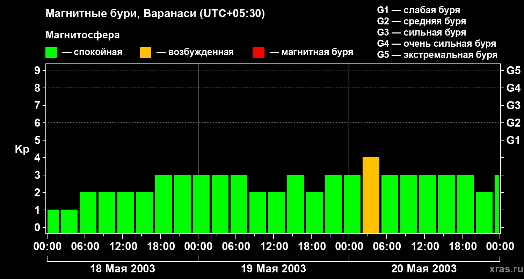The height and width of the screenshot is (279, 524).
Task: Click the '18 Мая 2003' date label
Action: pyautogui.click(x=123, y=269)
